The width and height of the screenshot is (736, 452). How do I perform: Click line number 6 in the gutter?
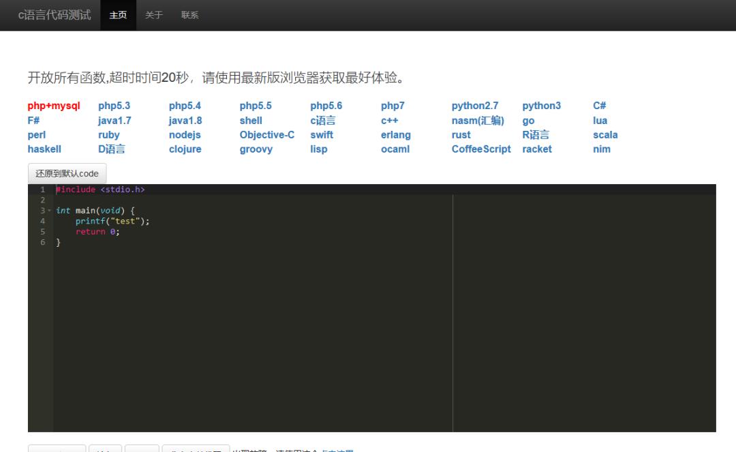coord(43,242)
